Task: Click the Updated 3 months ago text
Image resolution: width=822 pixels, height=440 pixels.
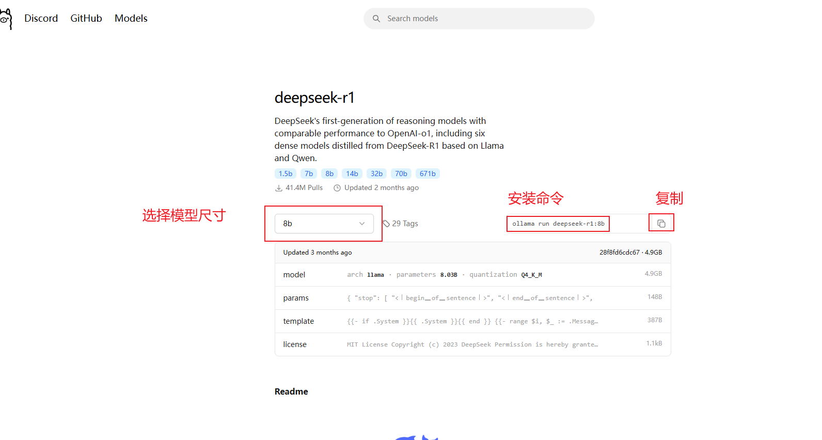Action: tap(318, 253)
